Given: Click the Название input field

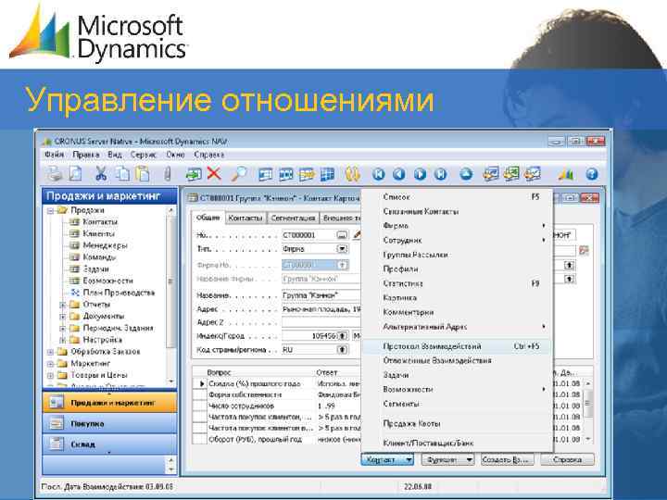Looking at the screenshot, I should [x=321, y=295].
